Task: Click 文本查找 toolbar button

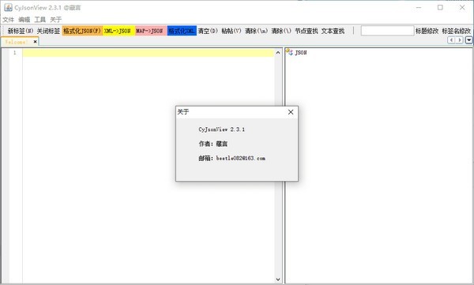Action: (333, 31)
